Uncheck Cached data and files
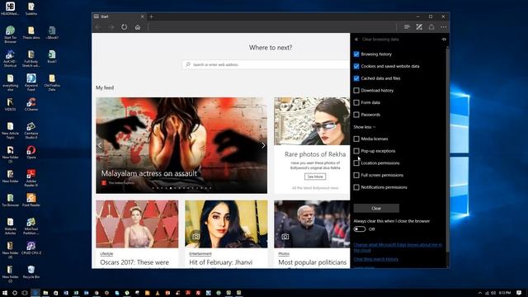This screenshot has height=297, width=528. click(356, 78)
